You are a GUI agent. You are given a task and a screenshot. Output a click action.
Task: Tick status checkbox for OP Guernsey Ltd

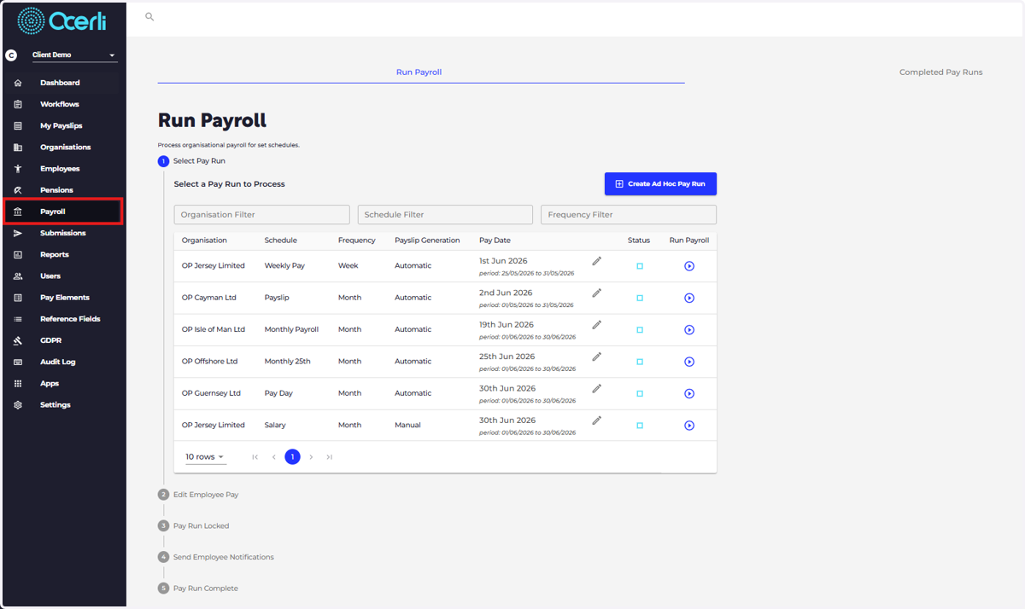(640, 394)
